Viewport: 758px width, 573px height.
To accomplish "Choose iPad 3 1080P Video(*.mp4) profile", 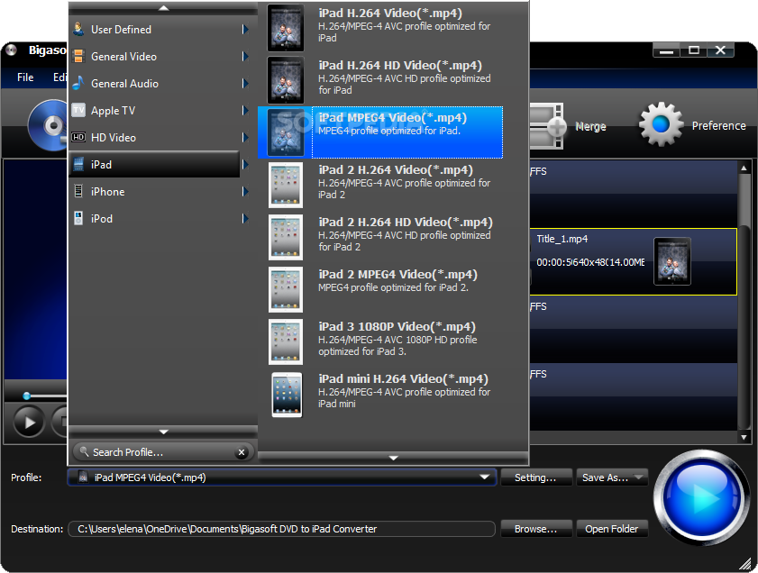I will tap(381, 341).
